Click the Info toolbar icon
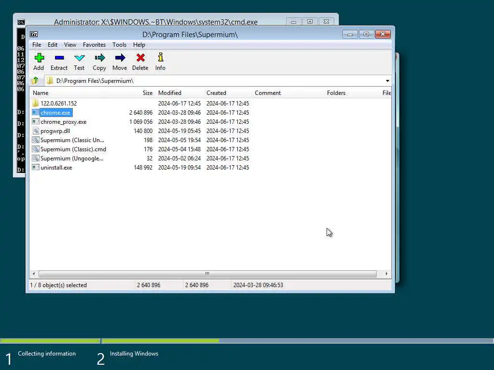Viewport: 494px width, 370px height. [x=160, y=57]
